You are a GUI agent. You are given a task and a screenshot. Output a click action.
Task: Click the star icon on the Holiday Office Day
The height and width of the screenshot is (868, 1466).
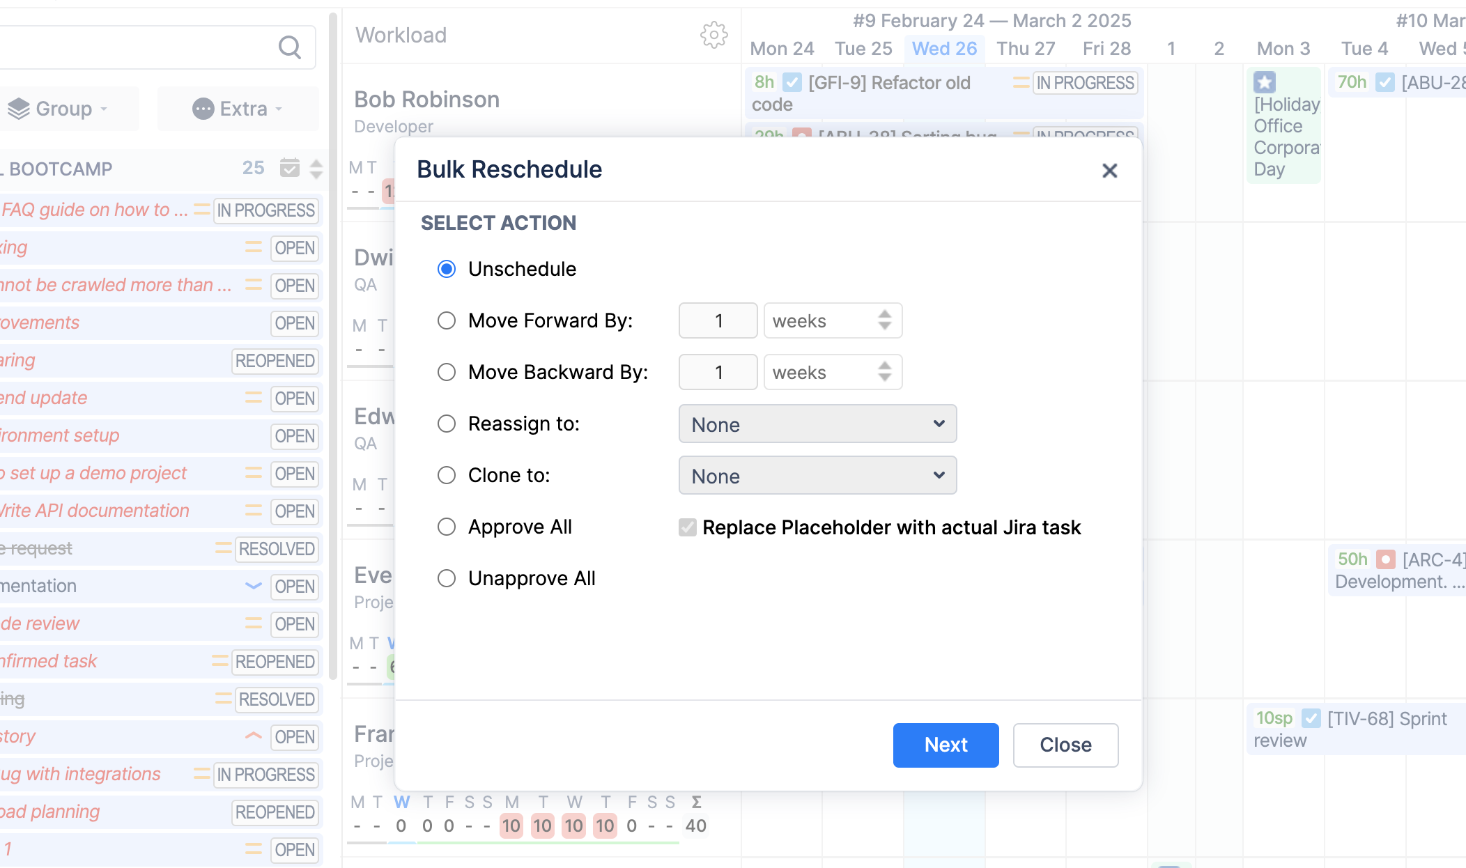click(1263, 83)
